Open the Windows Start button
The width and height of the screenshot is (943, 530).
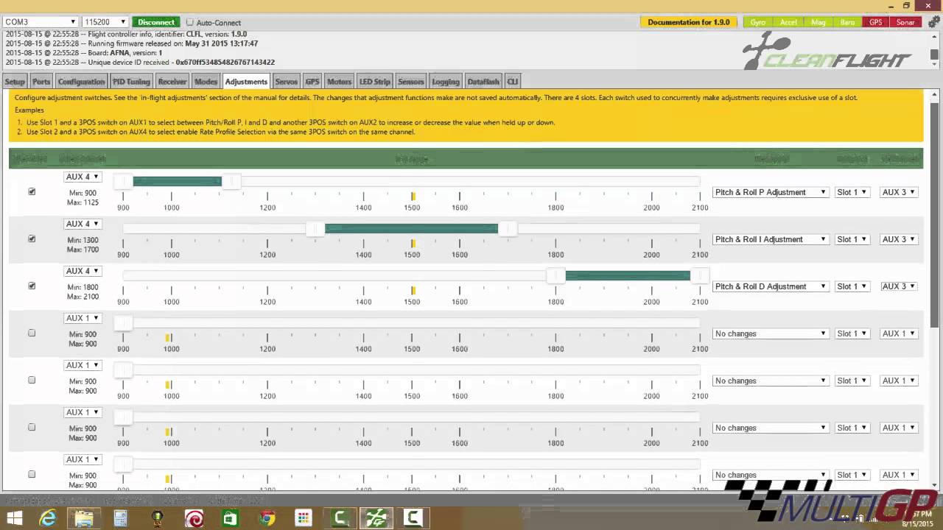click(x=14, y=518)
